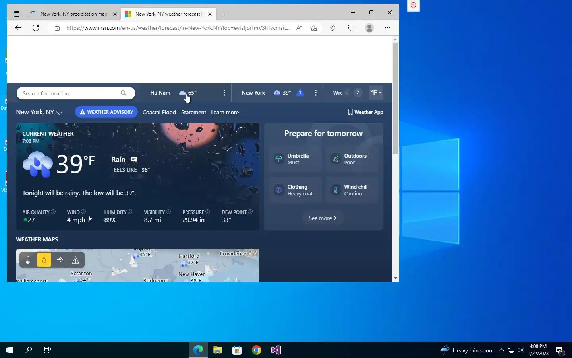Show Air Quality info icon
The height and width of the screenshot is (358, 572).
click(53, 212)
